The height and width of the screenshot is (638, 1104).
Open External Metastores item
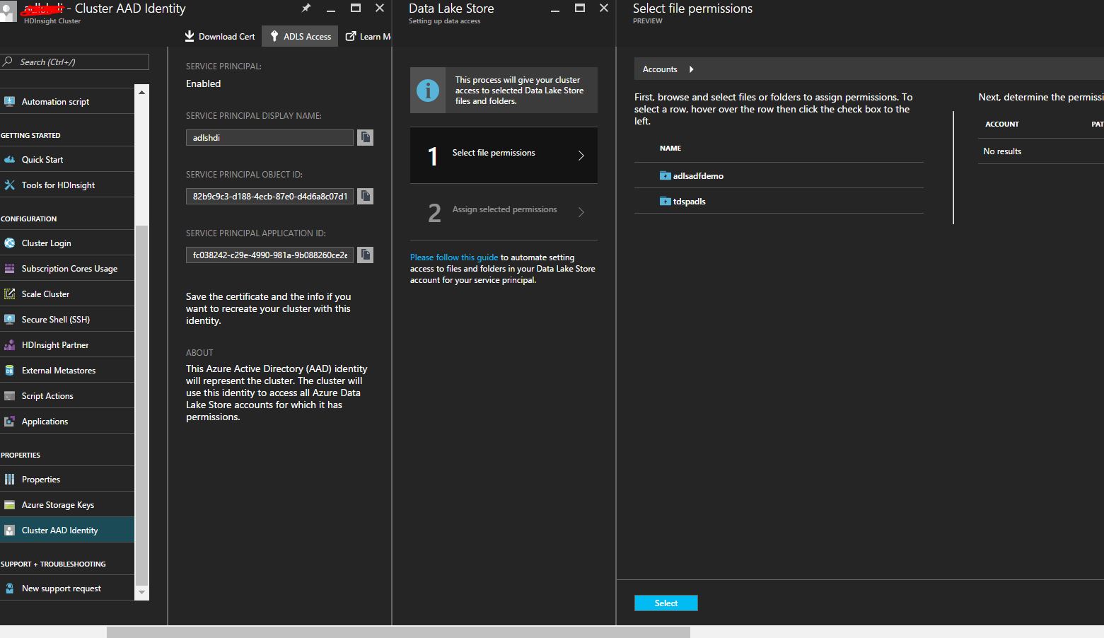point(67,371)
